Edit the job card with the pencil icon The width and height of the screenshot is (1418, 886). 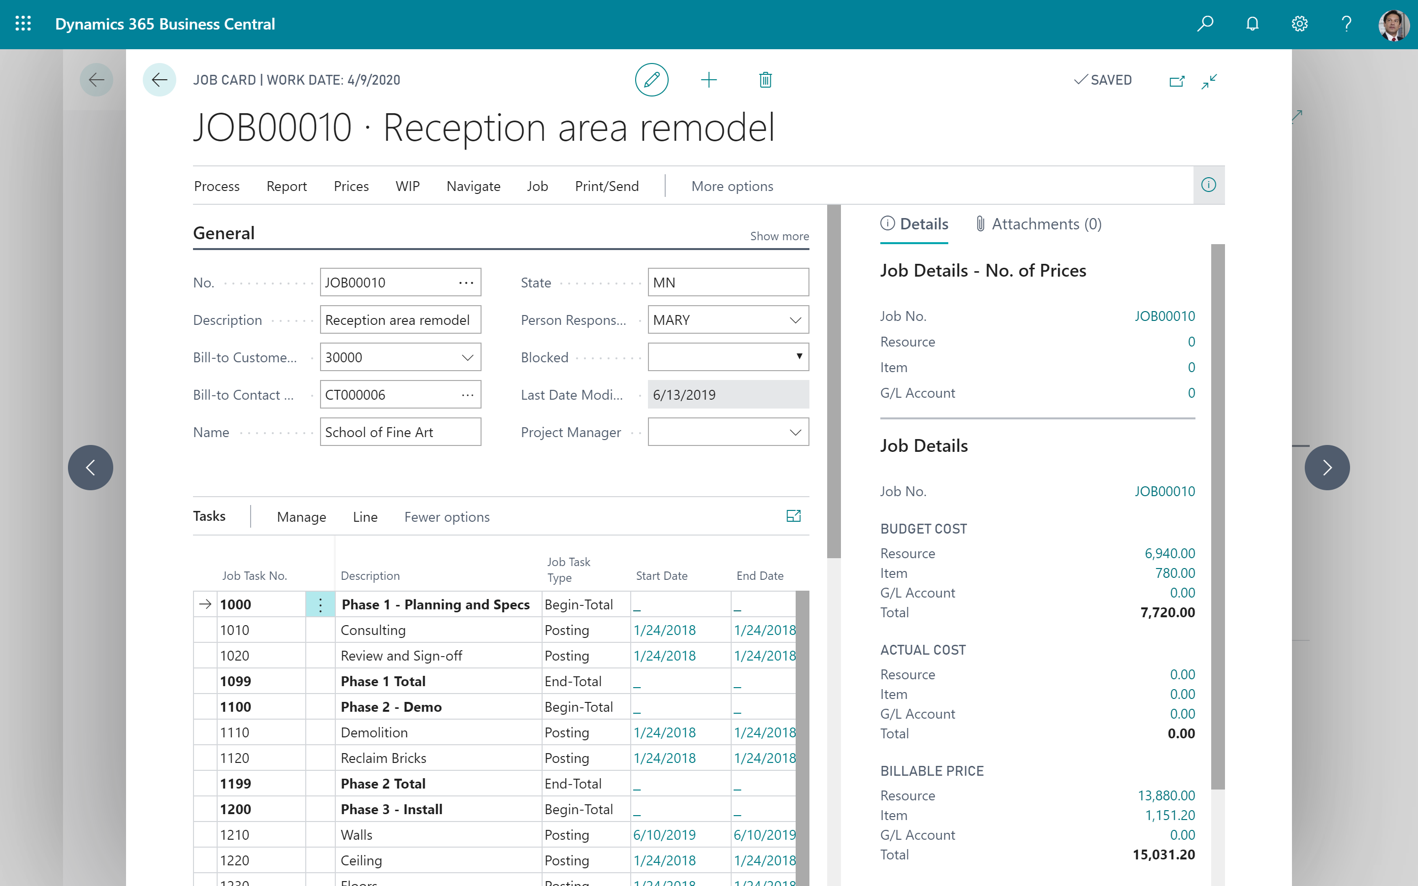coord(651,80)
